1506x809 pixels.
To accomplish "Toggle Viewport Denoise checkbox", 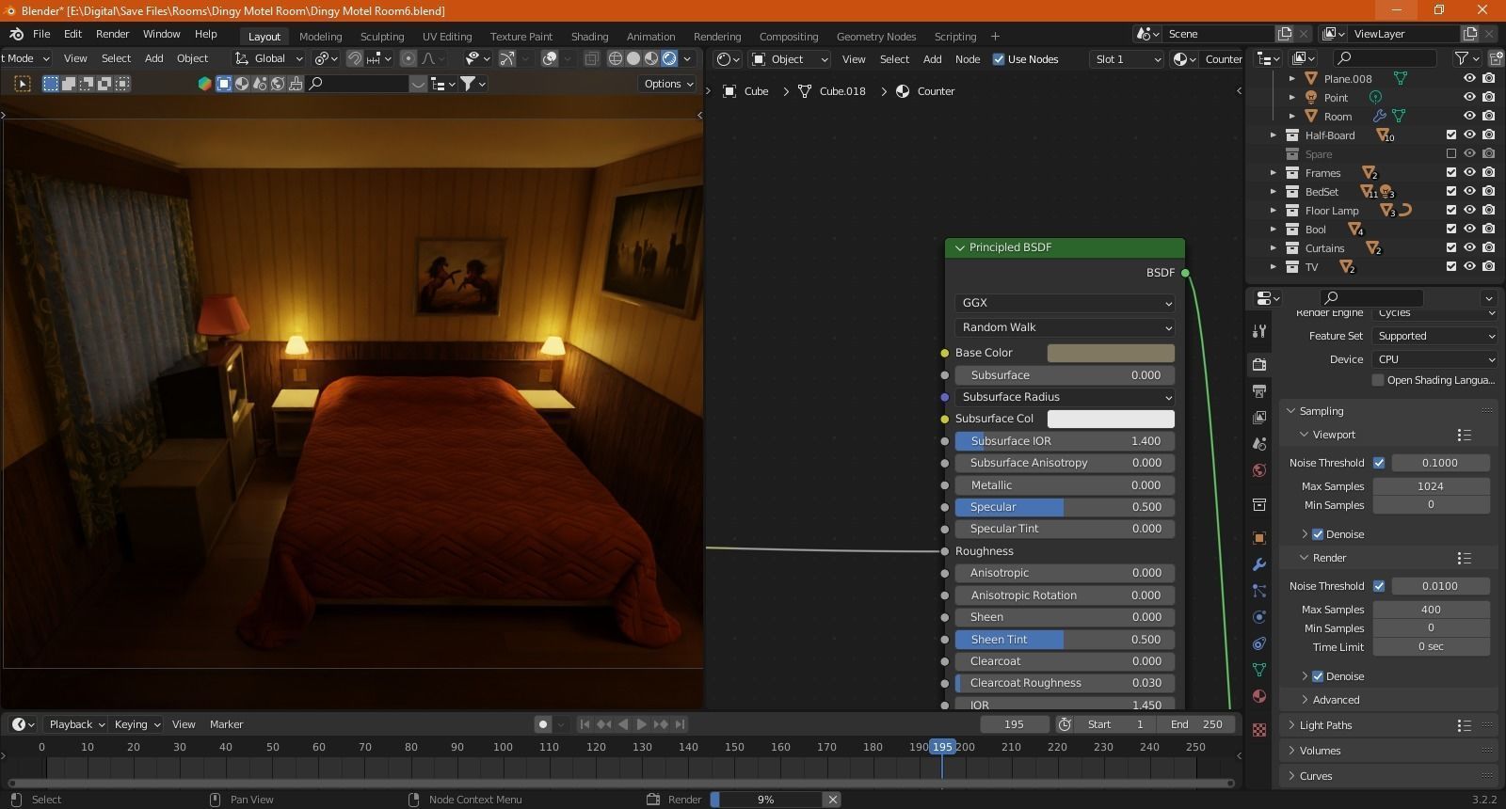I will point(1318,534).
